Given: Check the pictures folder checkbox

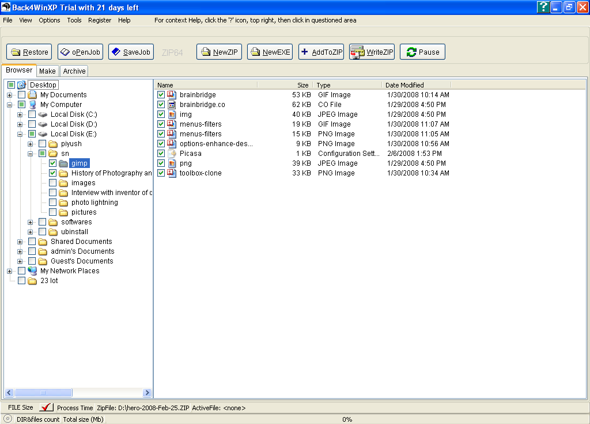Looking at the screenshot, I should point(52,212).
